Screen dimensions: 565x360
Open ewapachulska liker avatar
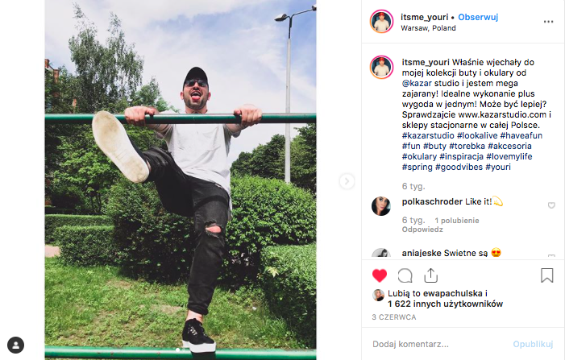pos(378,295)
